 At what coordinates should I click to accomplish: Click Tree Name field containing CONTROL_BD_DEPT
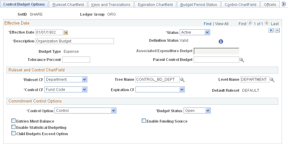(158, 80)
